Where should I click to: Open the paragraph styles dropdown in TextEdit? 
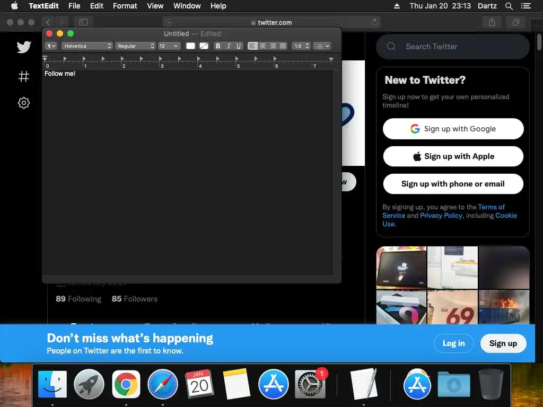pos(50,46)
